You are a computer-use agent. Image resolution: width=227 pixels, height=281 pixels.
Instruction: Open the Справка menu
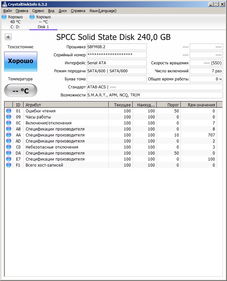coord(78,11)
